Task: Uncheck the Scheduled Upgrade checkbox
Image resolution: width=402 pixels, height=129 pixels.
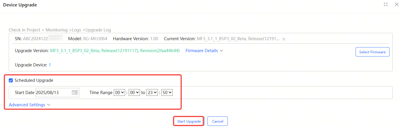Action: click(11, 80)
